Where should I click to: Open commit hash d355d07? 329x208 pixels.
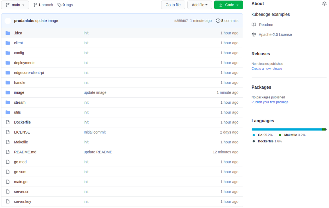click(181, 21)
